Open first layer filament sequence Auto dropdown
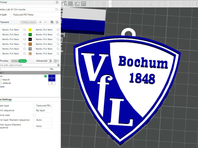Screen dimensions: 198x148 coord(42,120)
